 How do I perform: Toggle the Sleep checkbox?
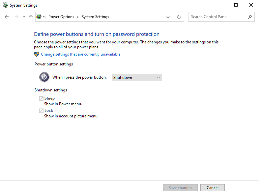pyautogui.click(x=41, y=98)
